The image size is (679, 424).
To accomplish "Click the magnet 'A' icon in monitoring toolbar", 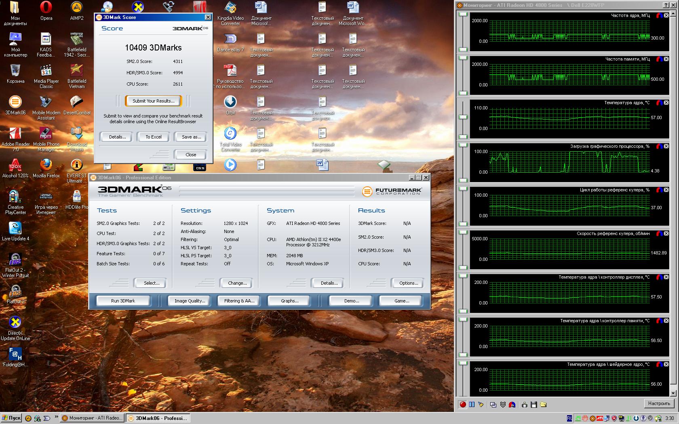I will pos(512,404).
